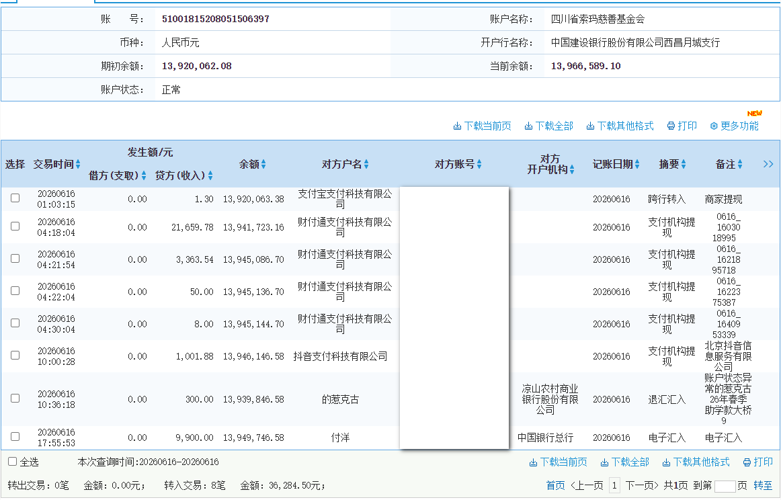This screenshot has height=500, width=781.
Task: Click bottom 打印 print link
Action: point(757,462)
